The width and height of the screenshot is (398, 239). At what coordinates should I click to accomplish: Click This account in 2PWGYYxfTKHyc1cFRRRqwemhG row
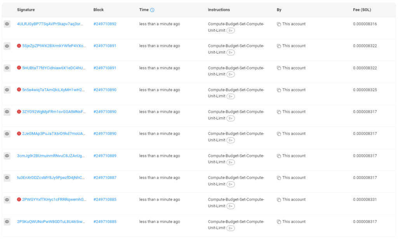tap(293, 199)
